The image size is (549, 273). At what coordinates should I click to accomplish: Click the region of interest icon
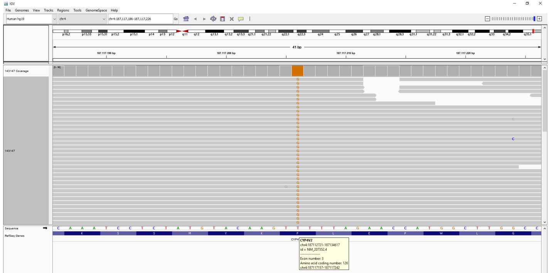[221, 19]
